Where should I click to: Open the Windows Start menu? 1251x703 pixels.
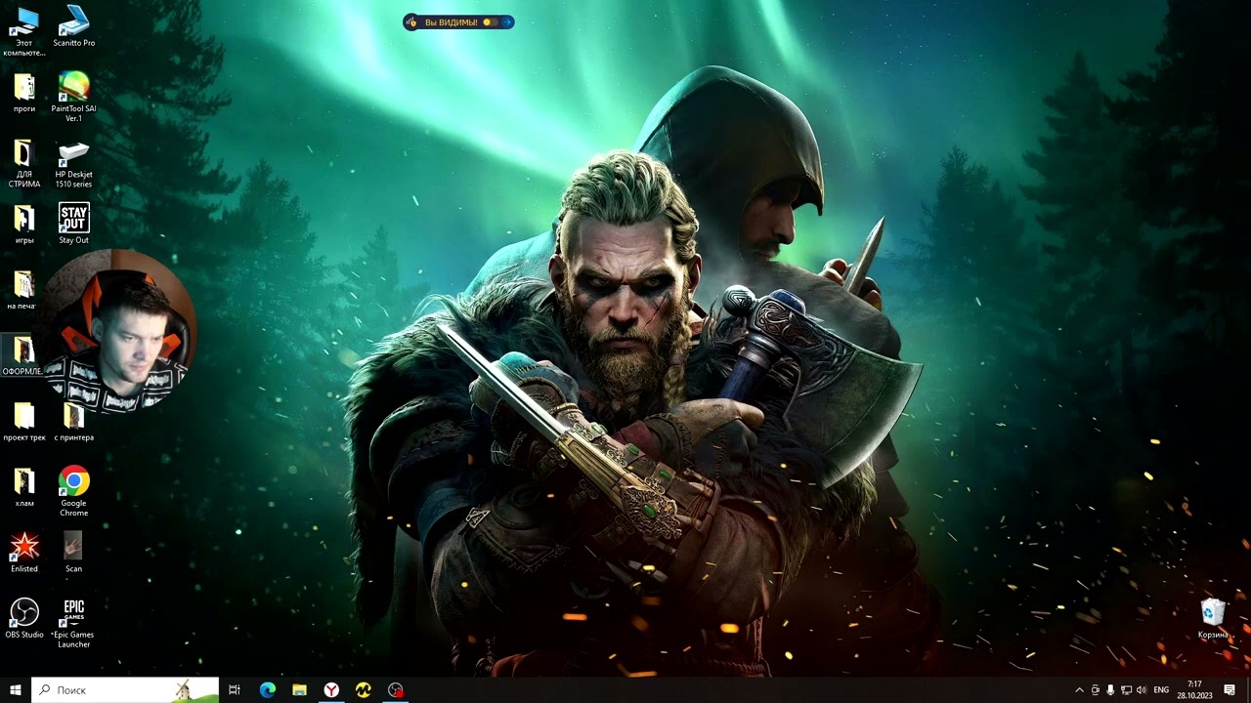pyautogui.click(x=16, y=690)
